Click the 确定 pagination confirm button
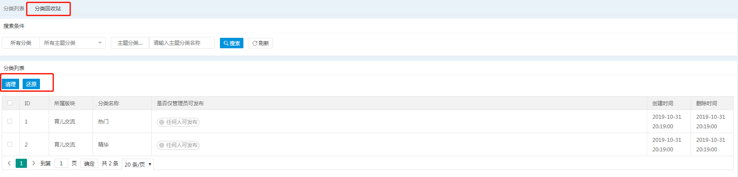 90,164
